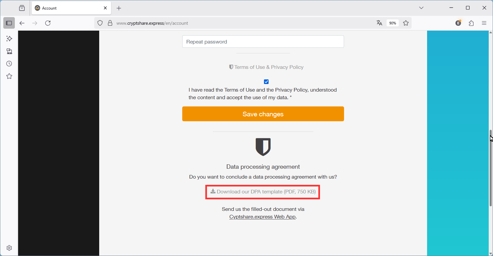Uncheck the Terms of Use acceptance checkbox
The image size is (493, 256).
pyautogui.click(x=266, y=82)
